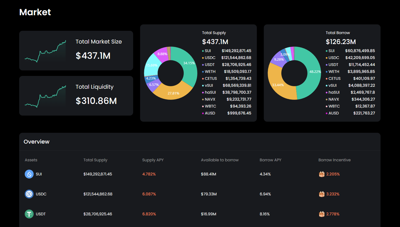Click NAVX supply amount $9,232,731.77
This screenshot has height=227, width=400.
tap(239, 99)
